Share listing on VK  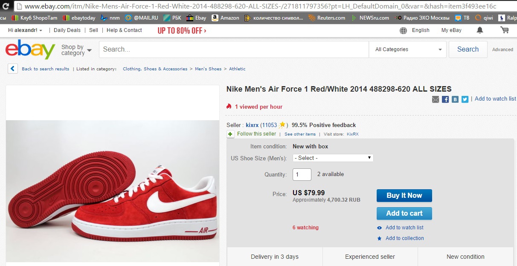pyautogui.click(x=455, y=99)
